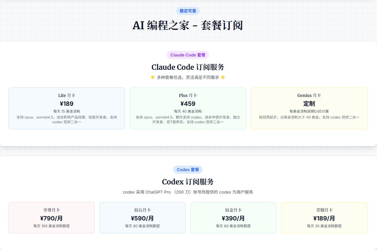
Task: Click the ¥790/月 price
Action: coord(52,218)
